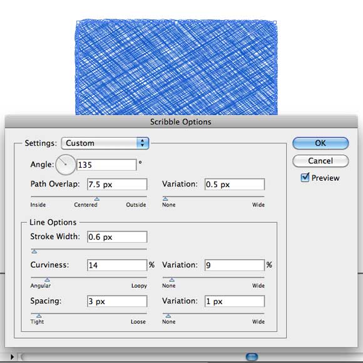Open the Settings Custom dropdown
This screenshot has height=363, width=363.
(105, 143)
